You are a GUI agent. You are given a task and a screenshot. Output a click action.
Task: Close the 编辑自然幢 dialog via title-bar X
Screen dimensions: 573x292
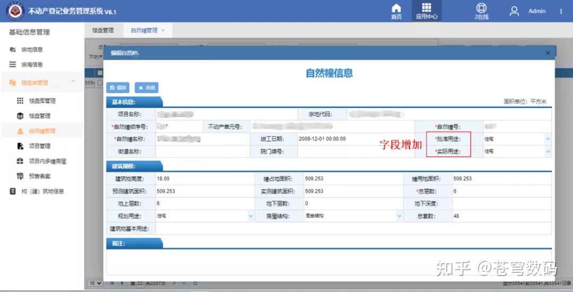pos(548,53)
